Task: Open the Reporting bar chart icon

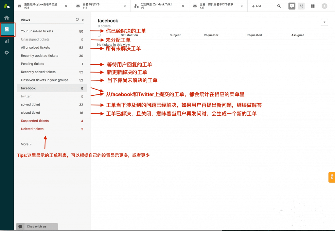Action: tap(7, 41)
